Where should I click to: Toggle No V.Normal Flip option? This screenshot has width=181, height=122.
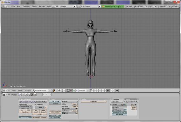click(55, 118)
